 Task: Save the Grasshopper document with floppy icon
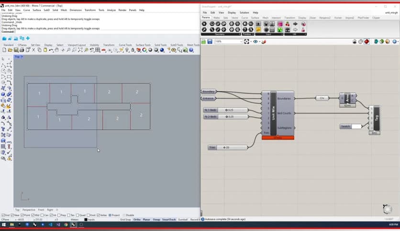210,42
